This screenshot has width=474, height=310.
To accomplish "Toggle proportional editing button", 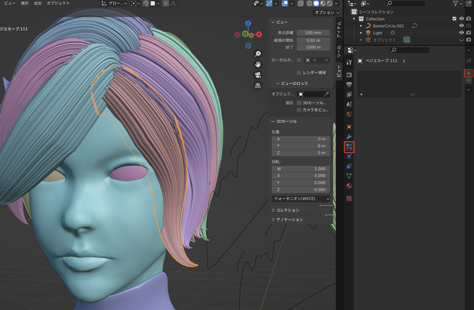I will pos(166,3).
